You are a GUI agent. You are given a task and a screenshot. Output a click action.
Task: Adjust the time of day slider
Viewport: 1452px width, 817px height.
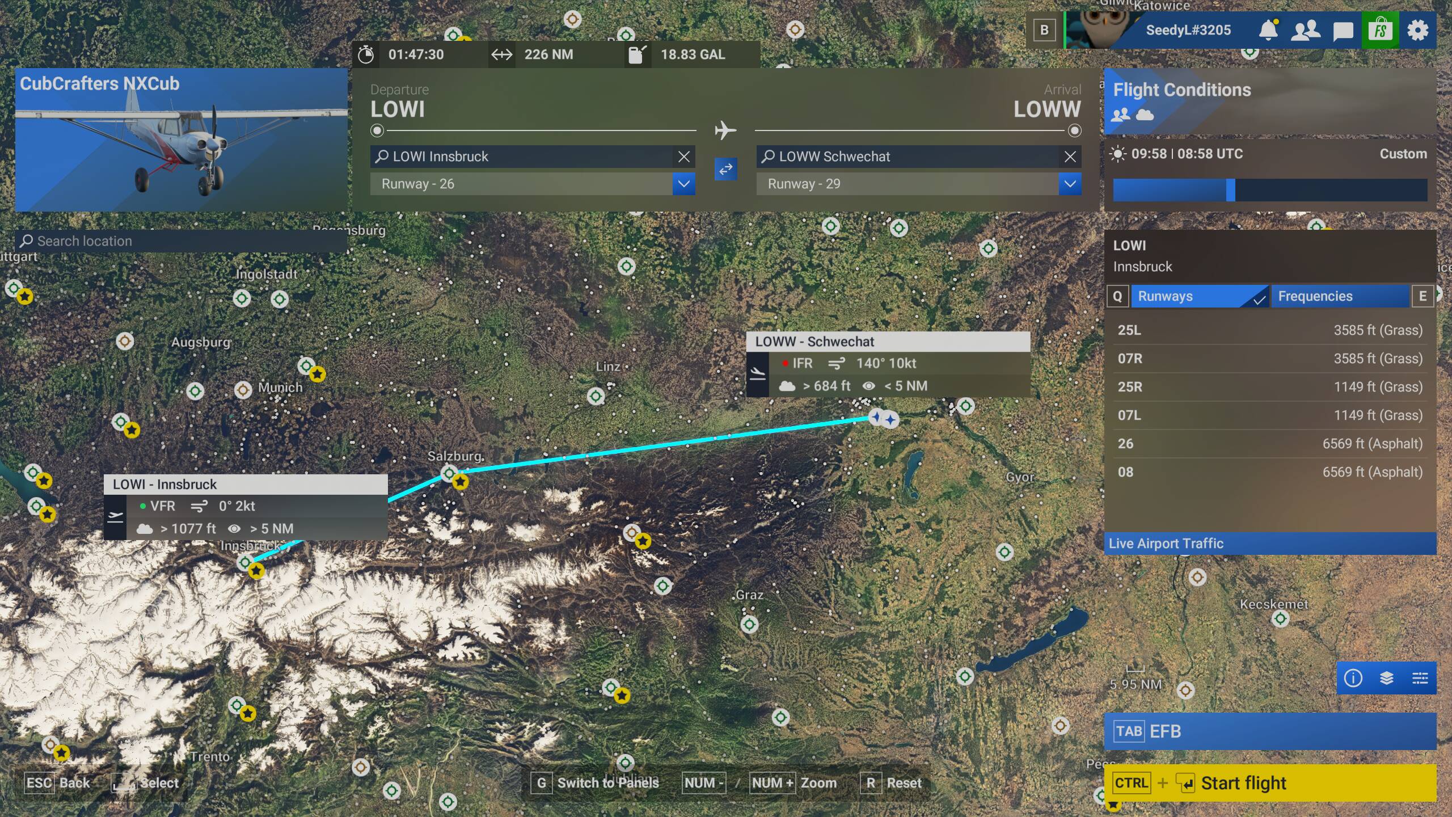pyautogui.click(x=1230, y=190)
